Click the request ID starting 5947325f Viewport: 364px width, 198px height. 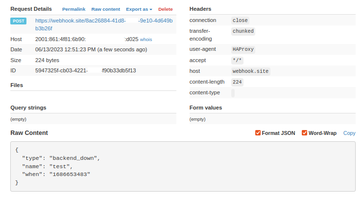[85, 70]
